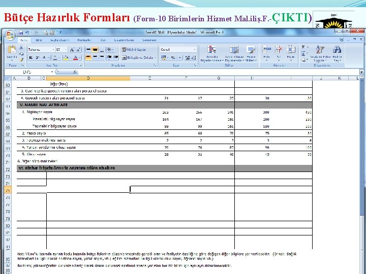Image resolution: width=366 pixels, height=274 pixels.
Task: Toggle Bold formatting (K)
Action: tap(31, 57)
